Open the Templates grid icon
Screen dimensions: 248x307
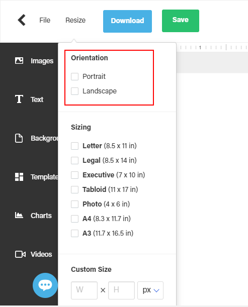pyautogui.click(x=19, y=177)
